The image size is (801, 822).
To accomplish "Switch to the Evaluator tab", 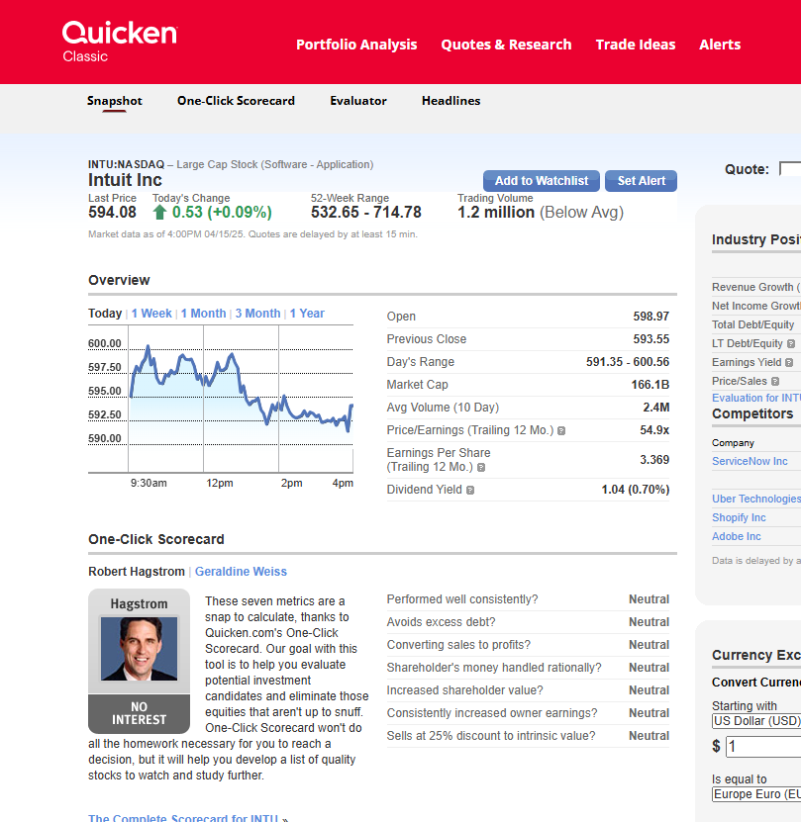I will pos(358,101).
